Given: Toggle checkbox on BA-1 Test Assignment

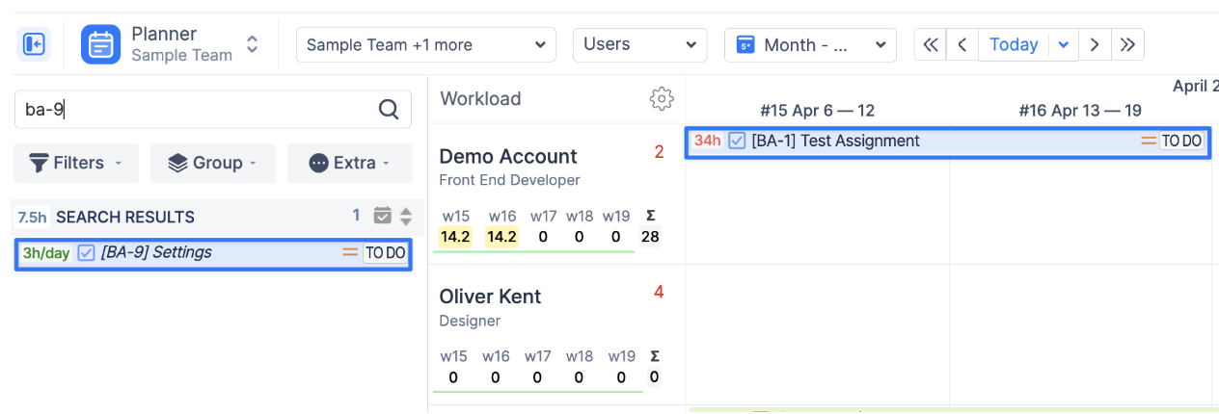Looking at the screenshot, I should (x=737, y=142).
